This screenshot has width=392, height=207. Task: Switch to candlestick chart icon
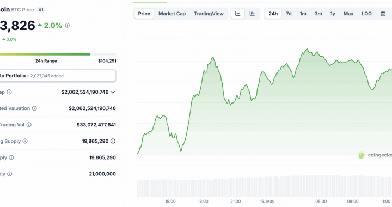[x=252, y=14]
